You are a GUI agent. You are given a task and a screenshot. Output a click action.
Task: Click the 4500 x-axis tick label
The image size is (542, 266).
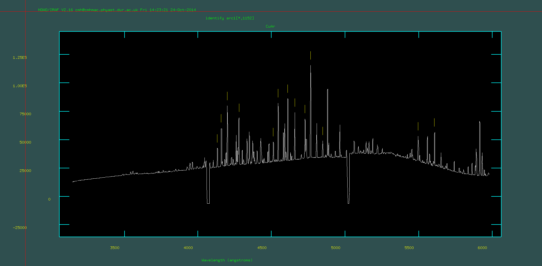pyautogui.click(x=262, y=248)
